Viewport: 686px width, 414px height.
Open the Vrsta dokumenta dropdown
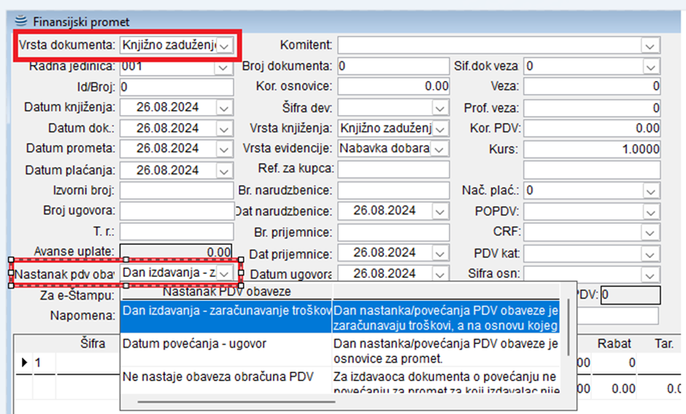point(225,46)
